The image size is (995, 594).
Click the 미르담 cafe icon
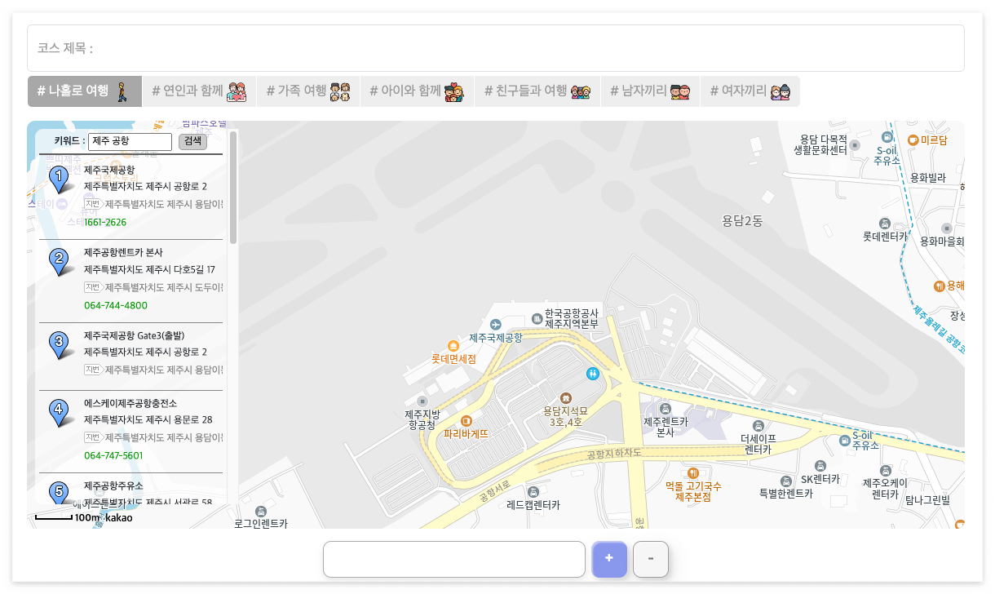click(x=913, y=140)
